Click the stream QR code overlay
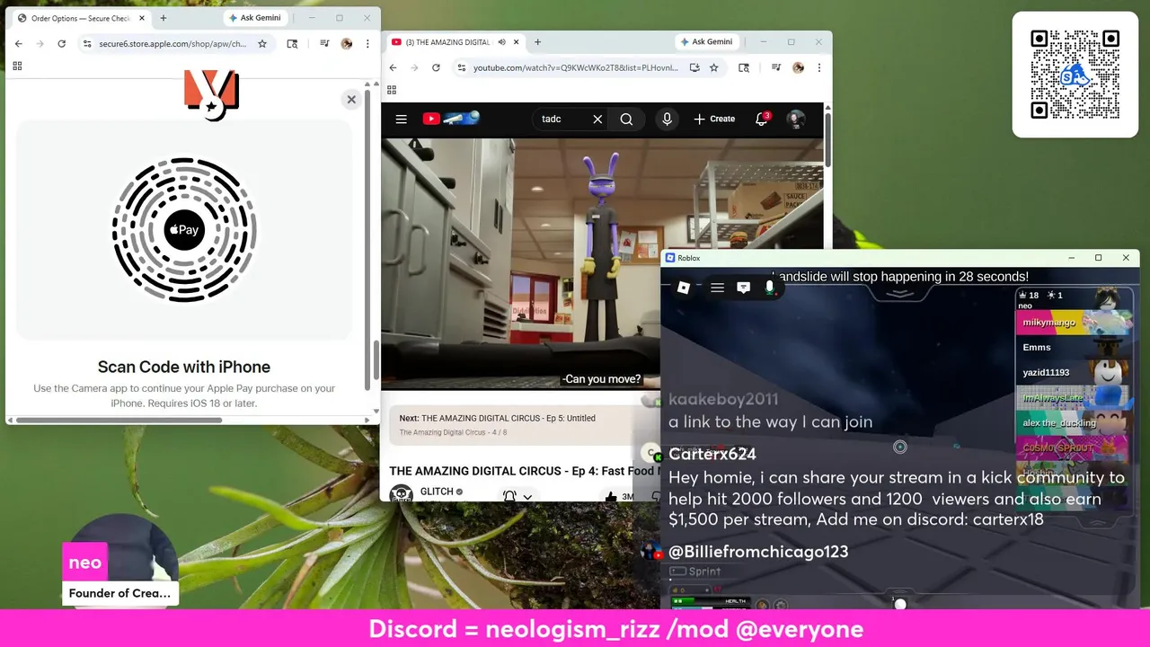The image size is (1150, 647). [1075, 75]
